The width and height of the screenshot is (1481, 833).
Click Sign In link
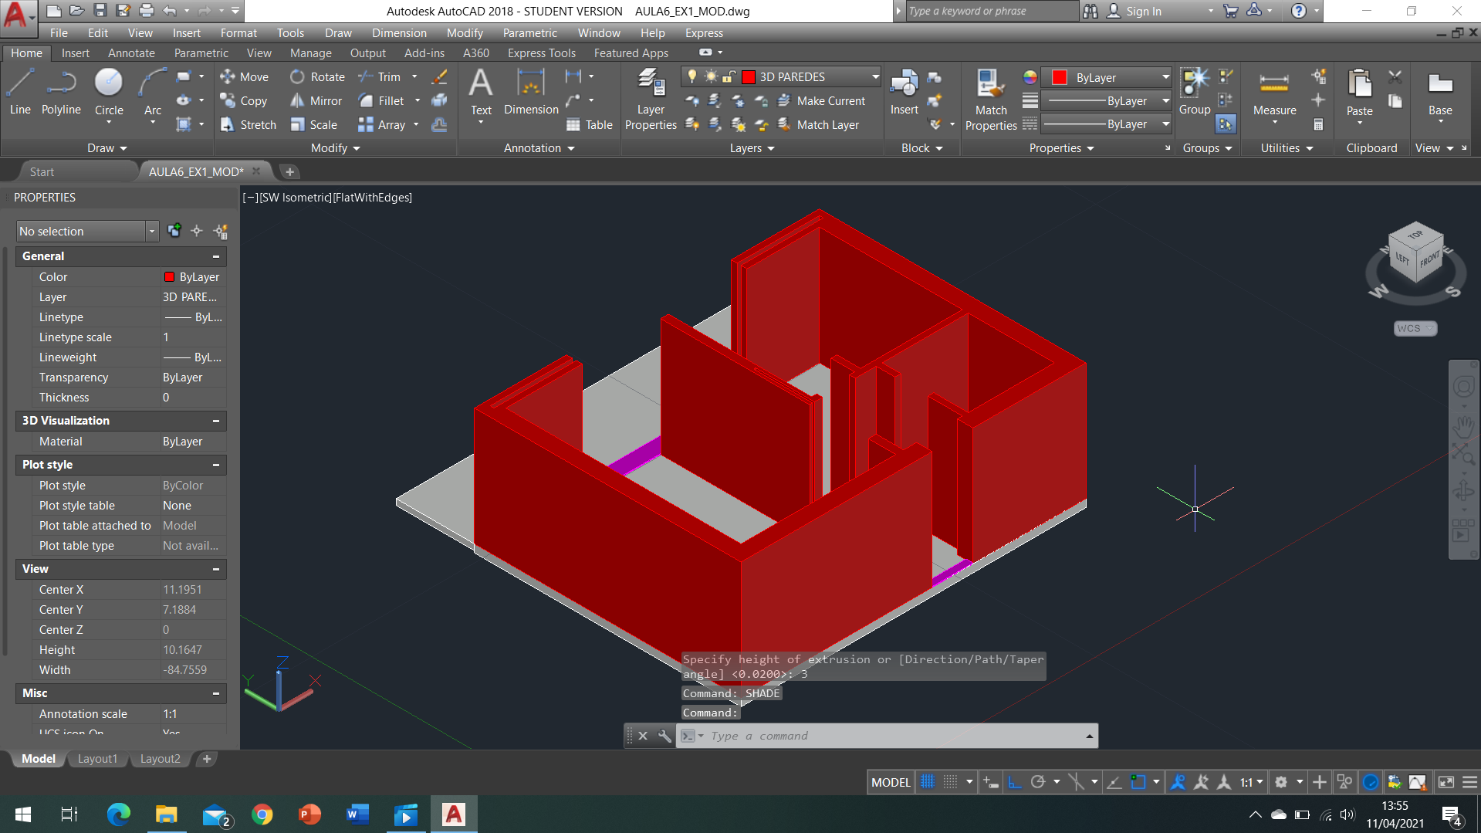pyautogui.click(x=1143, y=11)
